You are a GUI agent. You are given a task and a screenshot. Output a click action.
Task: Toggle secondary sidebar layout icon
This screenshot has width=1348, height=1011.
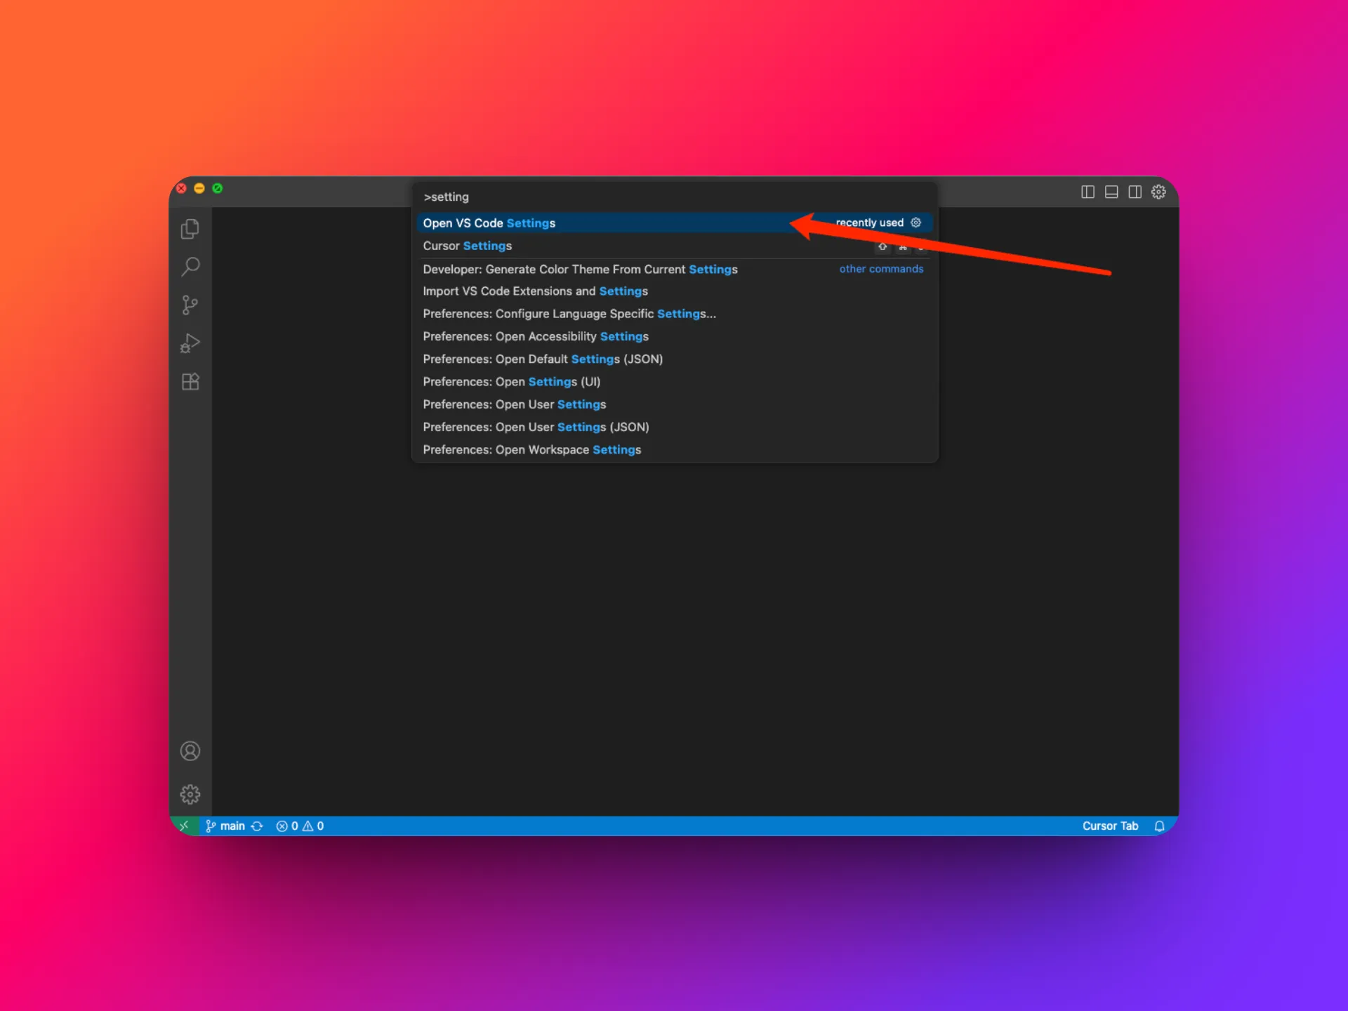(x=1135, y=192)
